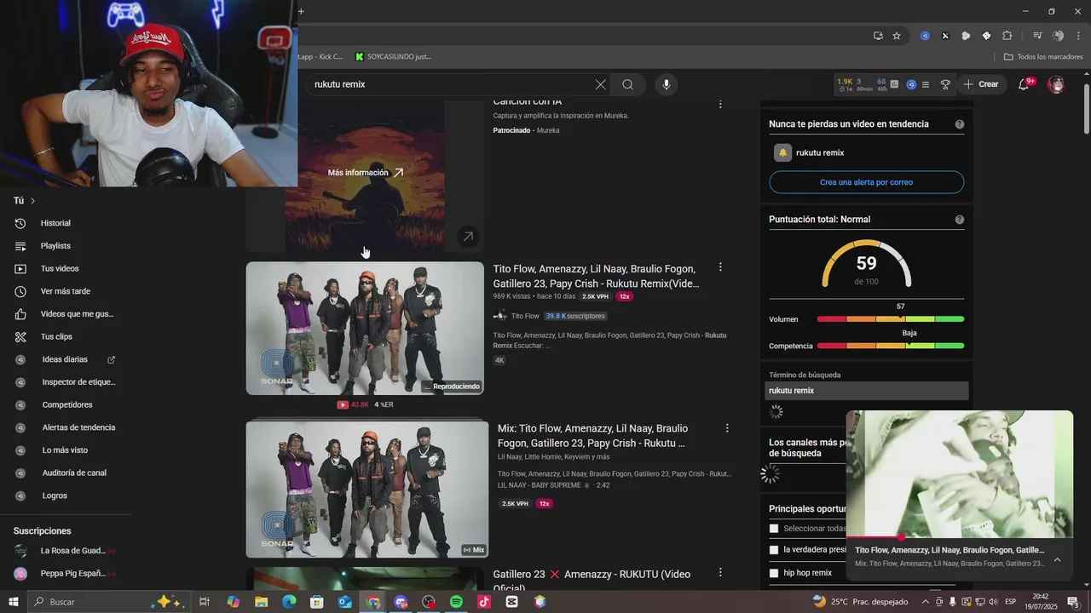Image resolution: width=1091 pixels, height=613 pixels.
Task: Click the blue vidIQ extension icon in Chrome toolbar
Action: click(925, 36)
